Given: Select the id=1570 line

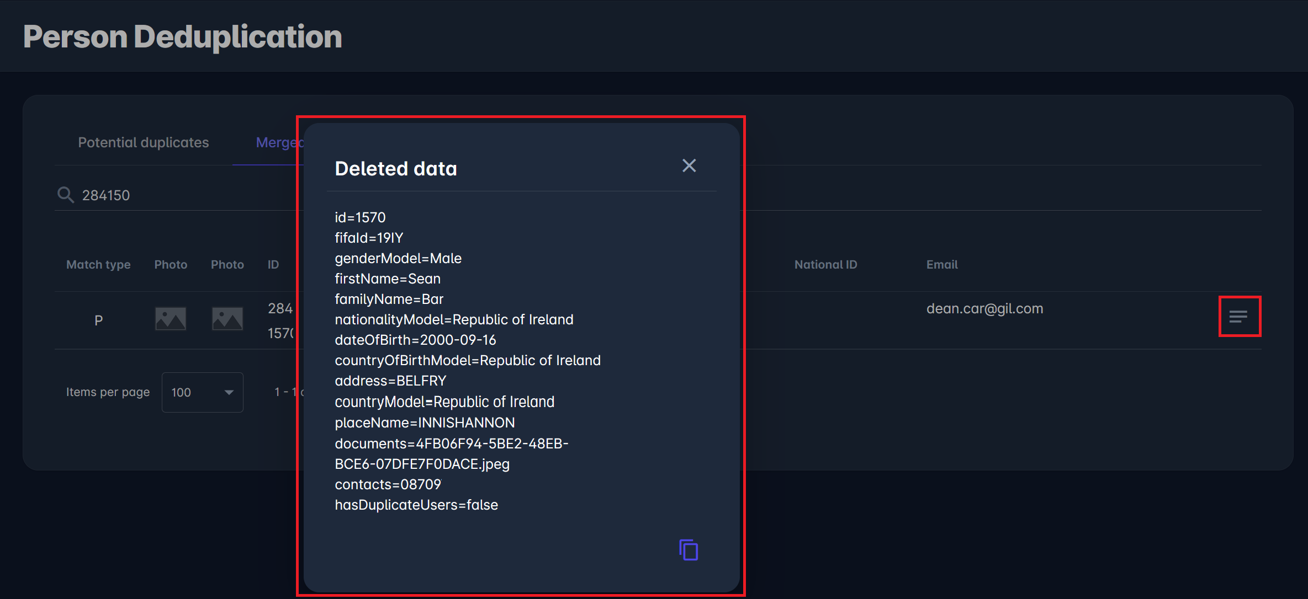Looking at the screenshot, I should [360, 217].
